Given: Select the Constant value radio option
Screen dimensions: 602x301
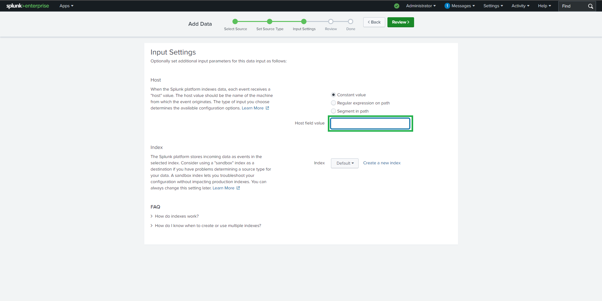Looking at the screenshot, I should [333, 95].
